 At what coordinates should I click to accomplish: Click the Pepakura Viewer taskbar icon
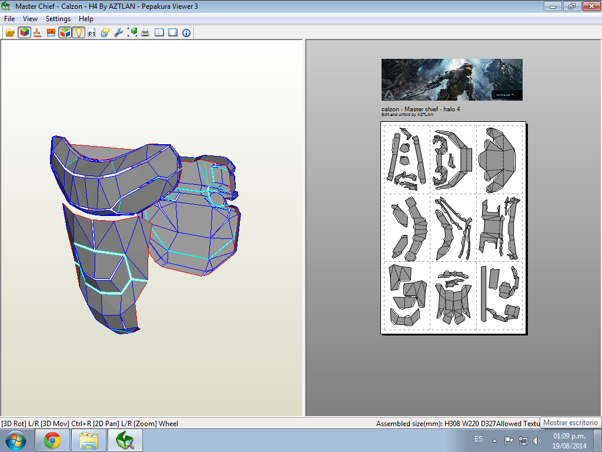125,440
